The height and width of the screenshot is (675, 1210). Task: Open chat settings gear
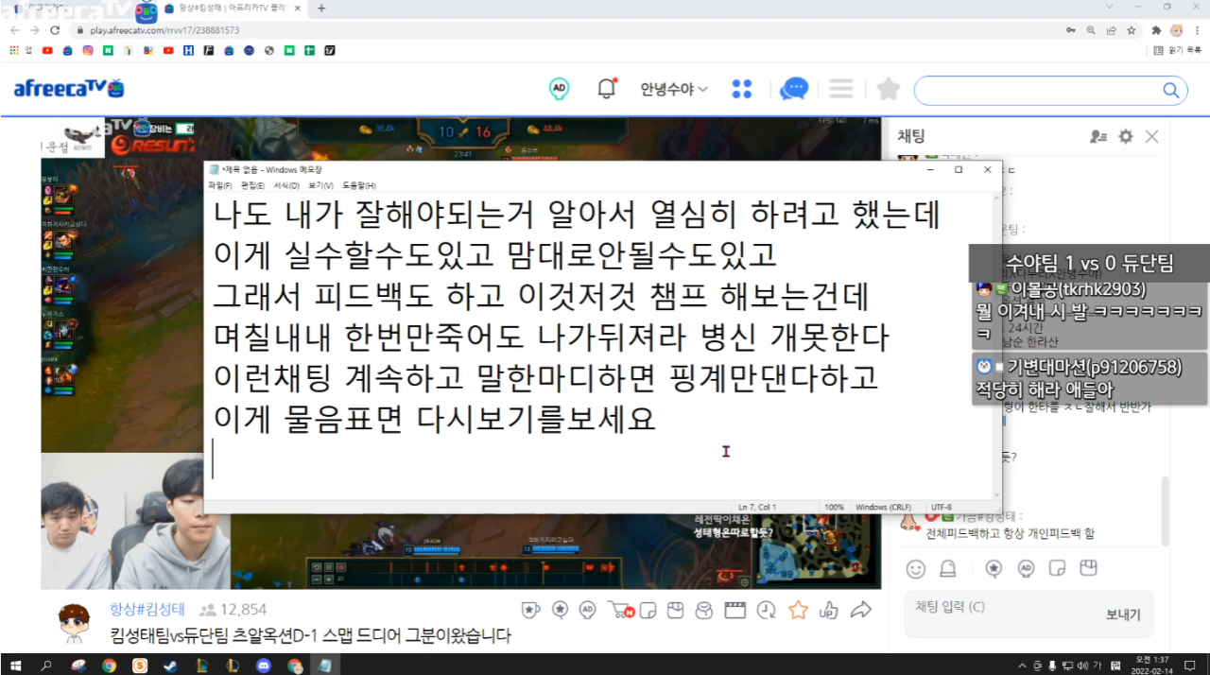click(x=1125, y=136)
